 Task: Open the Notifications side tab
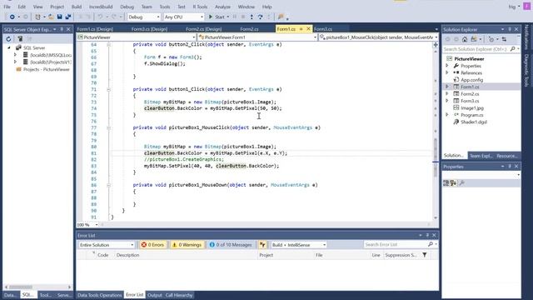coord(526,37)
